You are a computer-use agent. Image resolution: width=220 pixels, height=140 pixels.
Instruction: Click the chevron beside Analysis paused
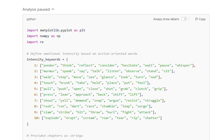click(53, 9)
